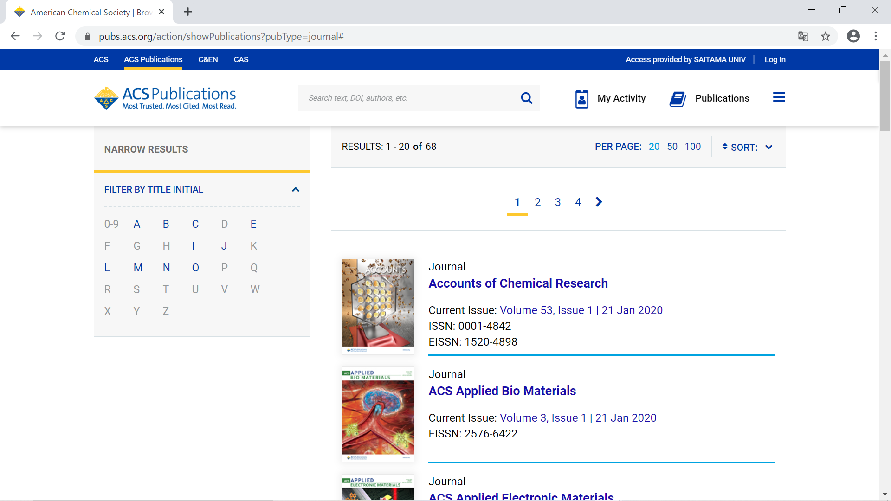891x501 pixels.
Task: Click the My Activity badge icon
Action: (581, 99)
